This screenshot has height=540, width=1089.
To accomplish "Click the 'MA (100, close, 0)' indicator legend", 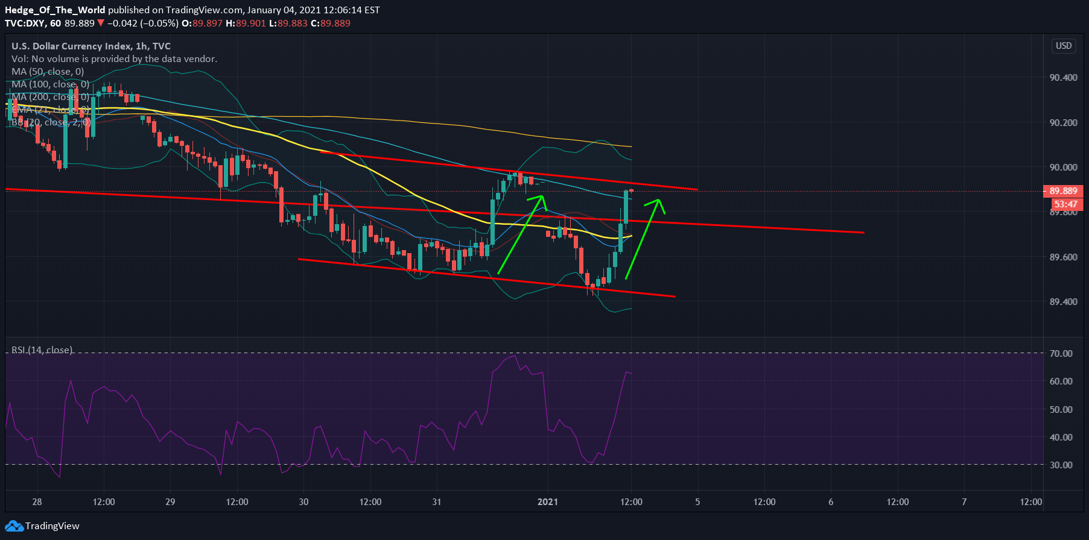I will click(50, 84).
